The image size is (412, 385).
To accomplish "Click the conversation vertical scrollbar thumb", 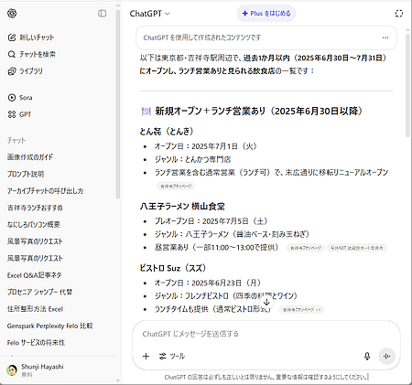I will (407, 85).
